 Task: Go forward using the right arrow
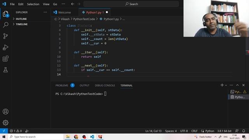point(79,4)
